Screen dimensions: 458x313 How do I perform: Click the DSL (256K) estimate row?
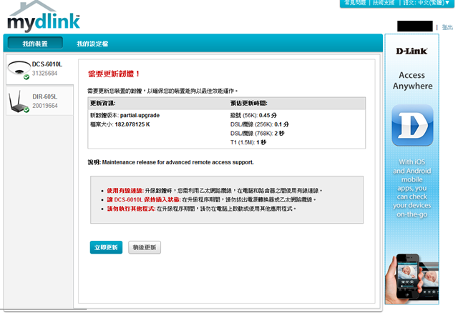click(260, 124)
